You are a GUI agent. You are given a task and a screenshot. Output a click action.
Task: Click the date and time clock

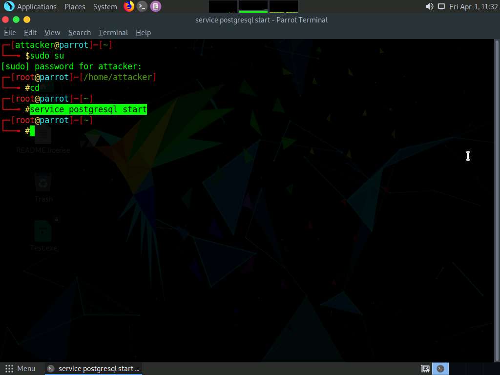tap(473, 7)
